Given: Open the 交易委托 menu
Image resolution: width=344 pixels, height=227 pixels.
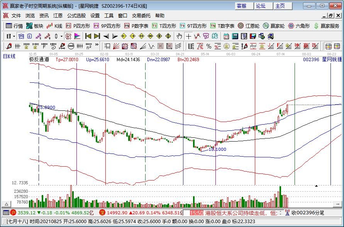Looking at the screenshot, I should (141, 16).
